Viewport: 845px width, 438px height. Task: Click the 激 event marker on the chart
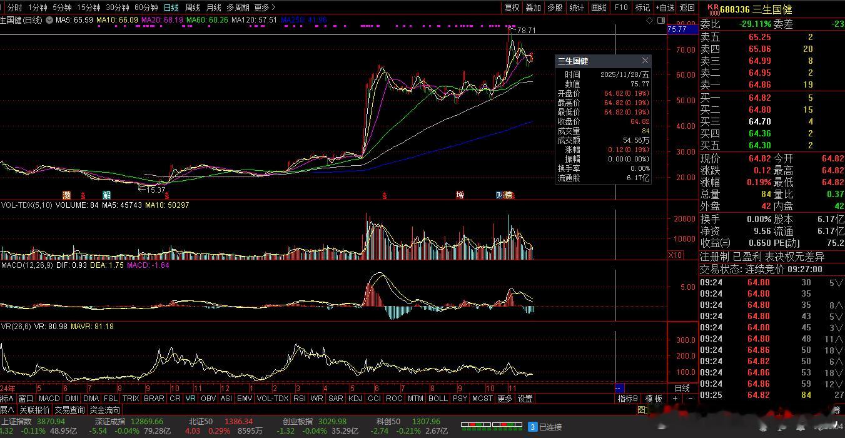(66, 195)
